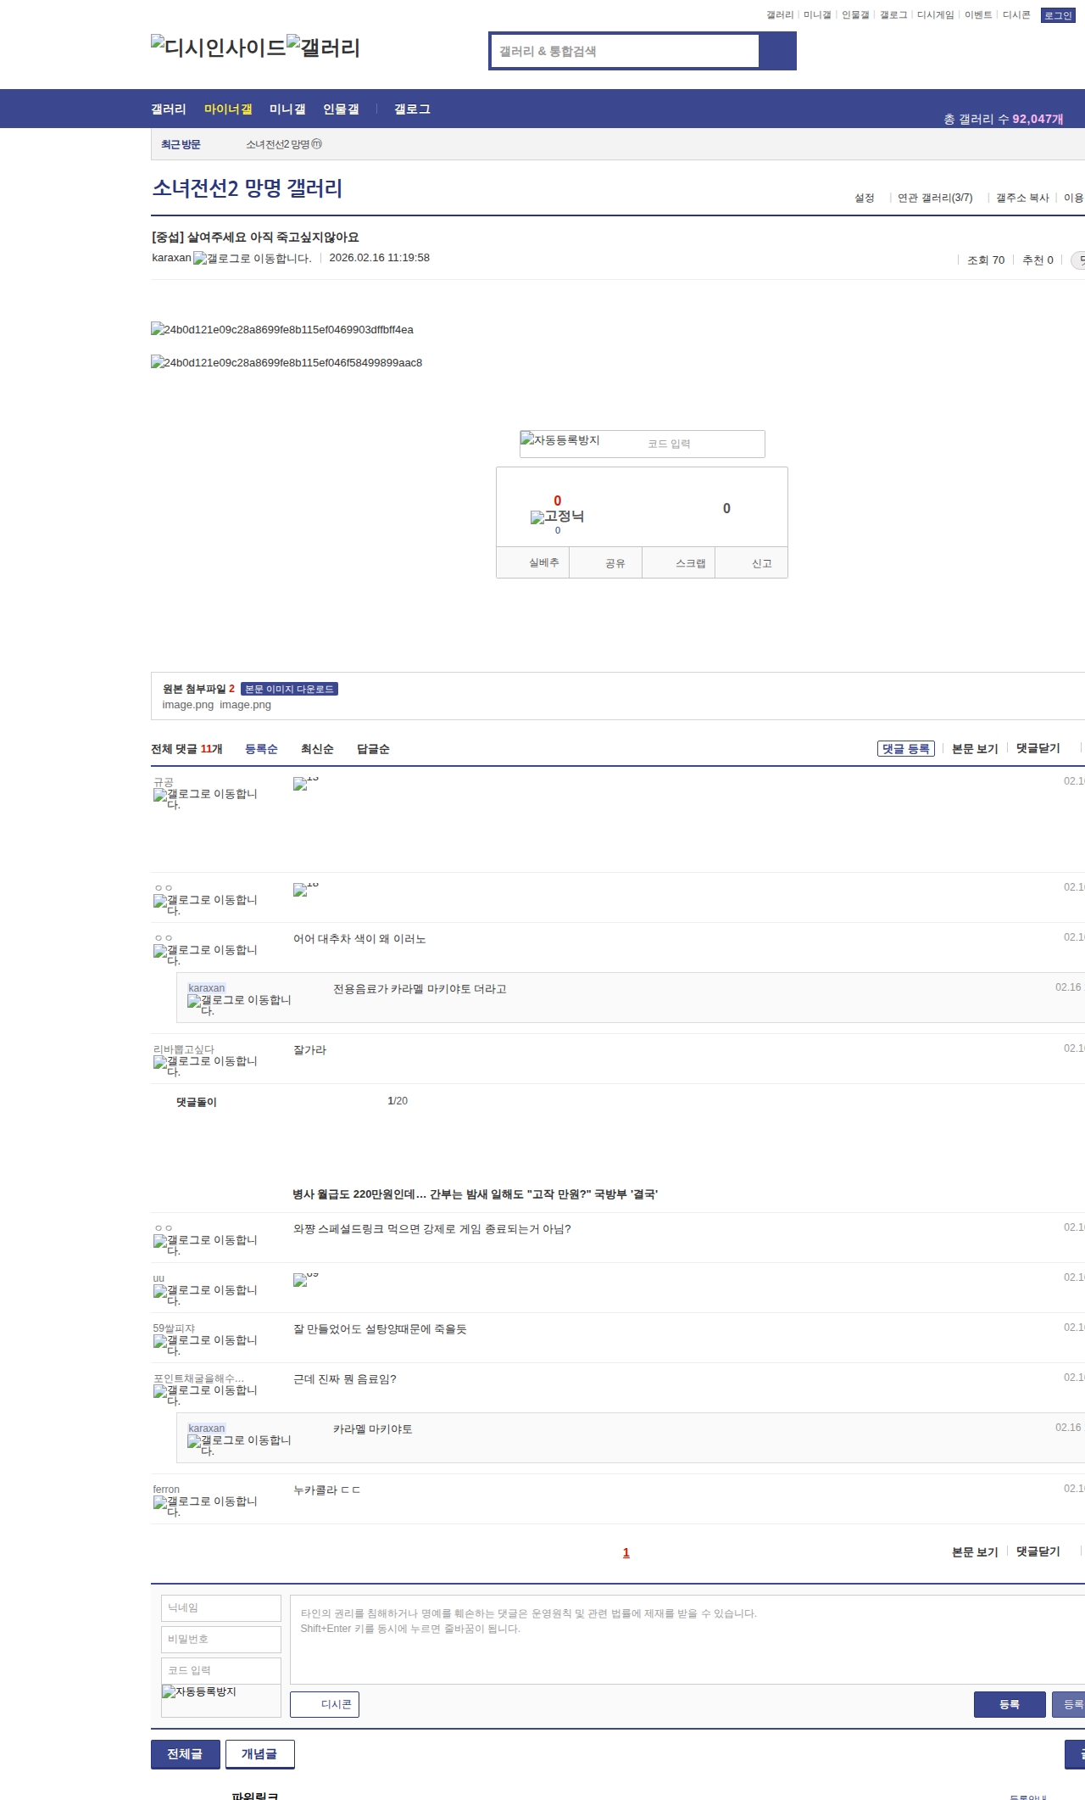Click the blue search button beside search box
This screenshot has width=1085, height=1800.
click(777, 51)
